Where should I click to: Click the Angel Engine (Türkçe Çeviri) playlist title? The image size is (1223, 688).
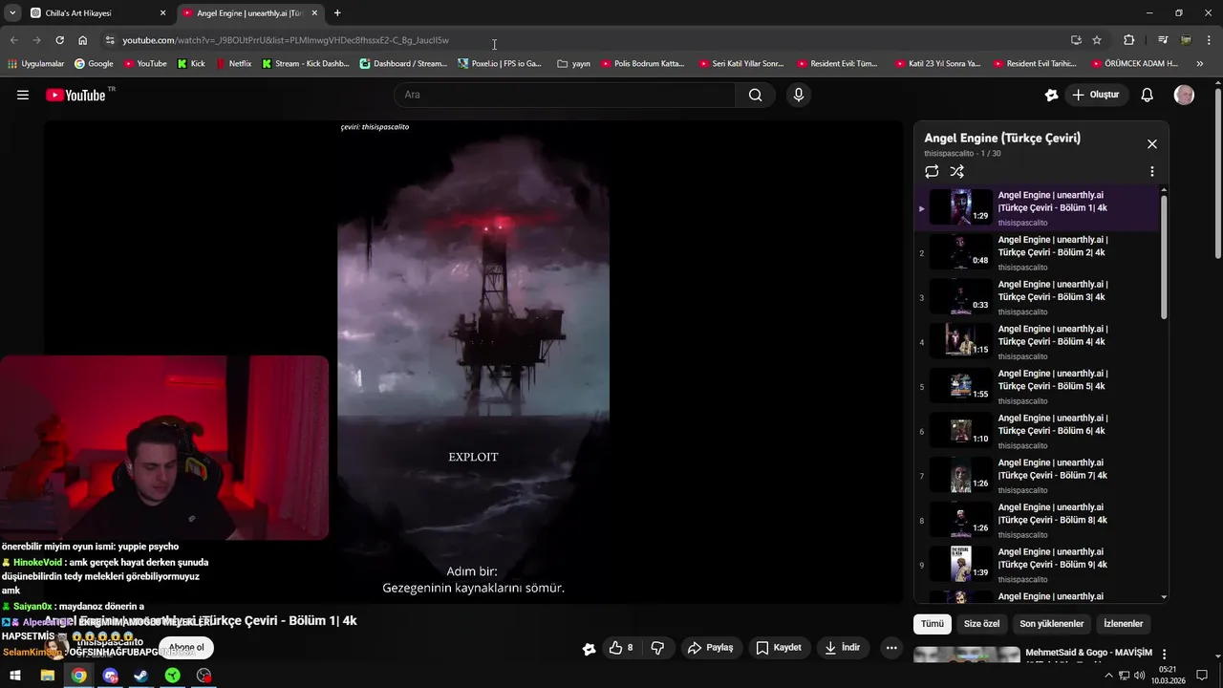(1002, 138)
